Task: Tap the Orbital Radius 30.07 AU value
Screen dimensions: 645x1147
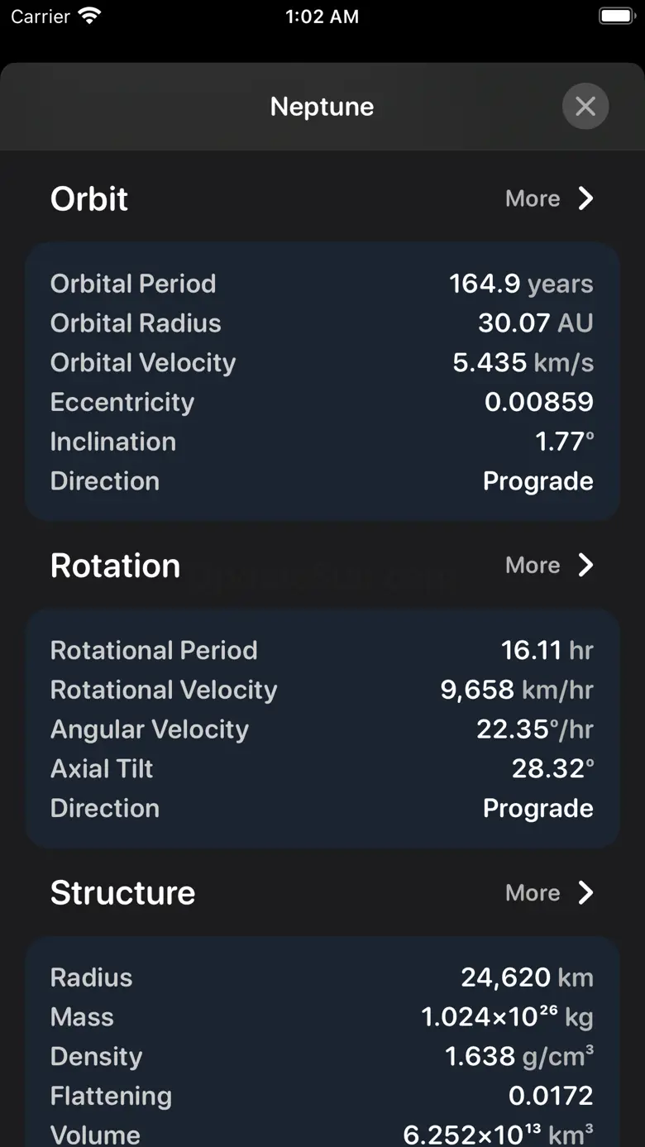Action: pyautogui.click(x=535, y=323)
